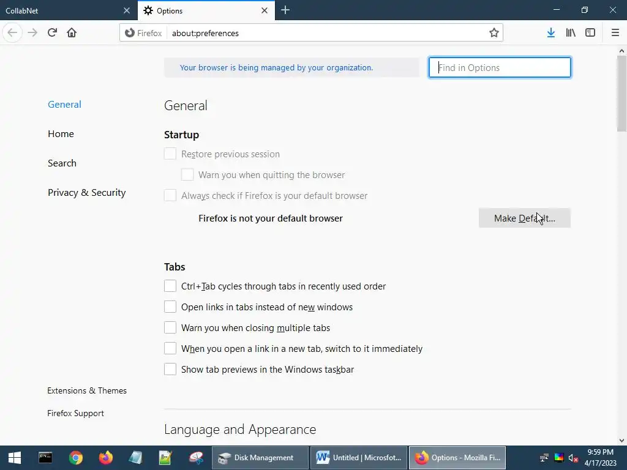Enable Show tab previews in Windows taskbar

(x=170, y=369)
